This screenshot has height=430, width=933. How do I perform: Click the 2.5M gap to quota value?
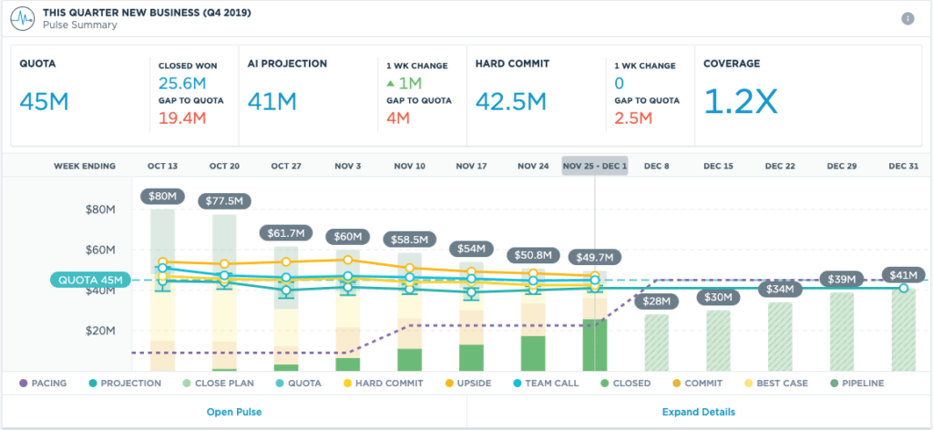[634, 118]
